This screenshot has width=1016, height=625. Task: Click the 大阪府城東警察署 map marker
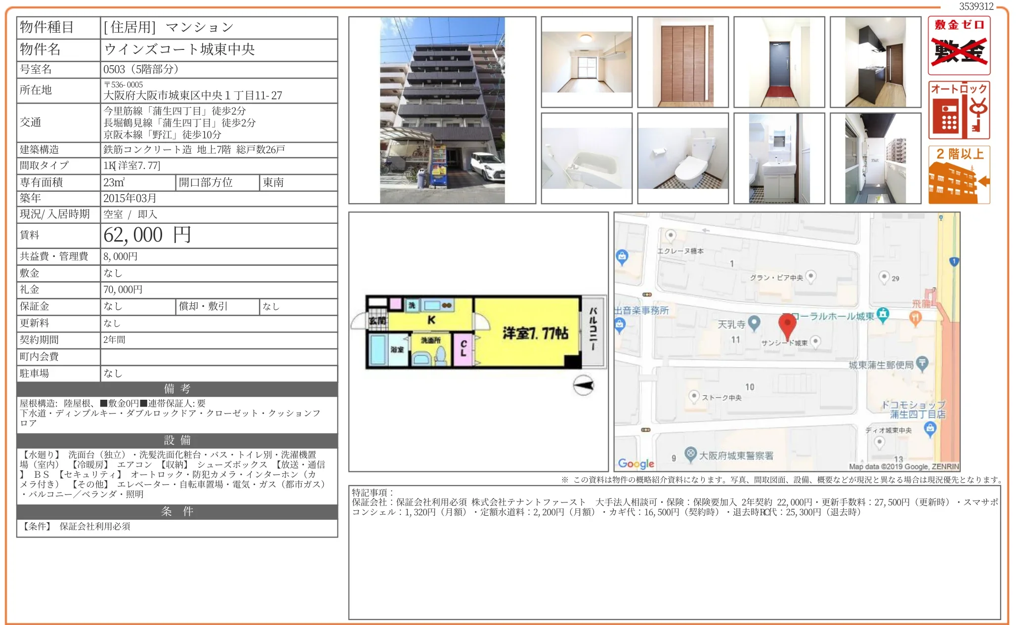click(690, 454)
